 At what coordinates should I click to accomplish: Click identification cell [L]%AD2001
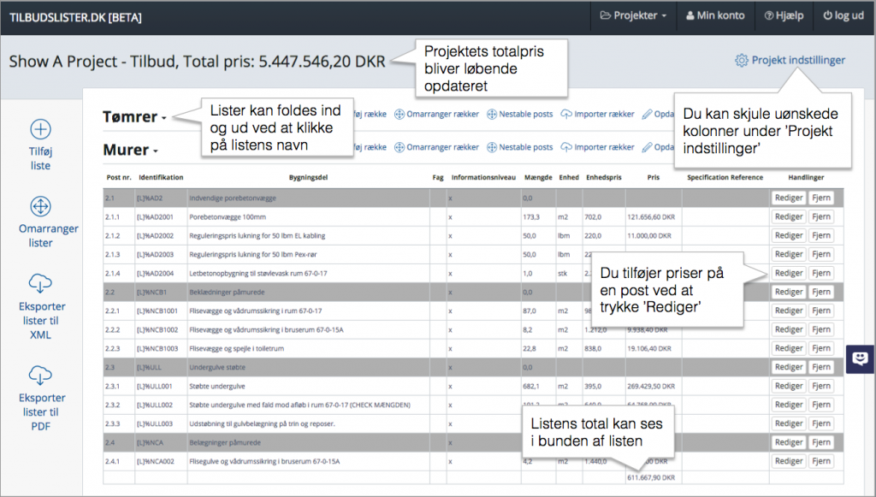coord(156,216)
